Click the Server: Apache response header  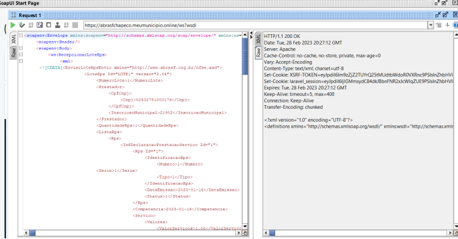pyautogui.click(x=280, y=49)
